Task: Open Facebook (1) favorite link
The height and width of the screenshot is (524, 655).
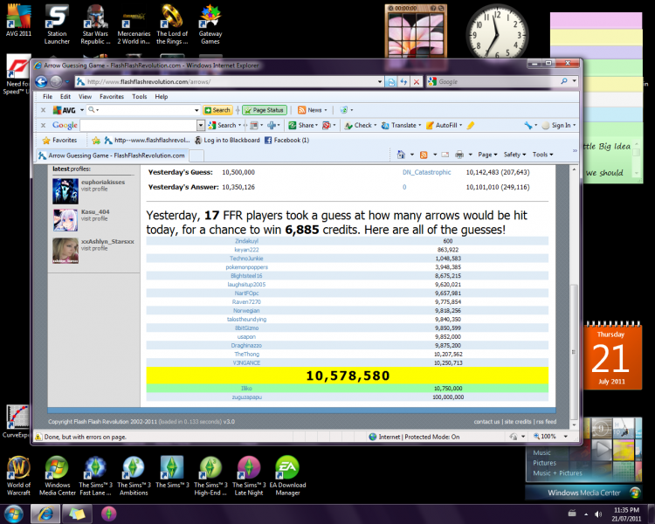Action: (x=286, y=141)
